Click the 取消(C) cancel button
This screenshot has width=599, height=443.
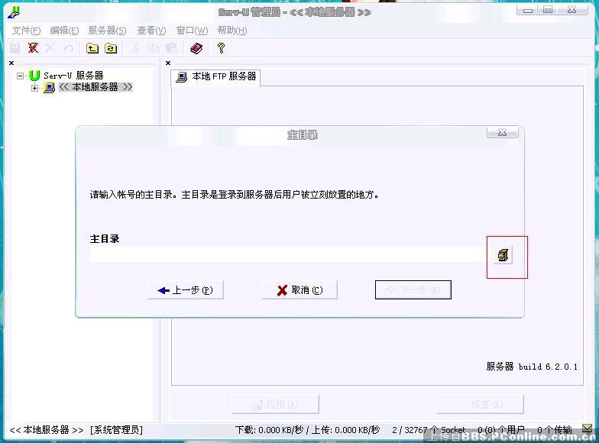click(299, 290)
